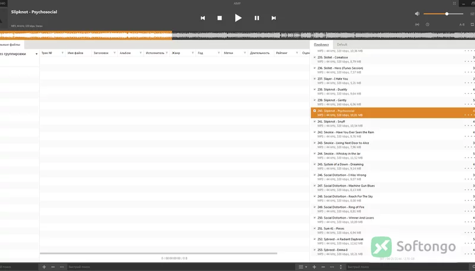The width and height of the screenshot is (475, 271).
Task: Uncheck track 239 Slipknot - Gently
Action: click(x=315, y=100)
